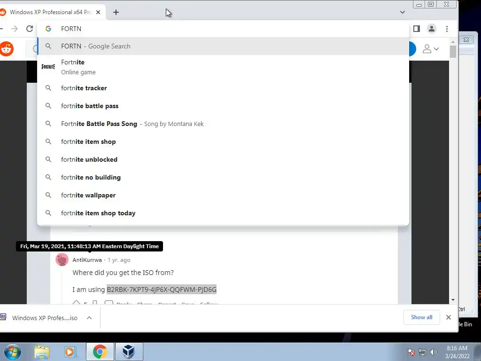Click Show all downloads button
This screenshot has height=361, width=481.
(421, 317)
